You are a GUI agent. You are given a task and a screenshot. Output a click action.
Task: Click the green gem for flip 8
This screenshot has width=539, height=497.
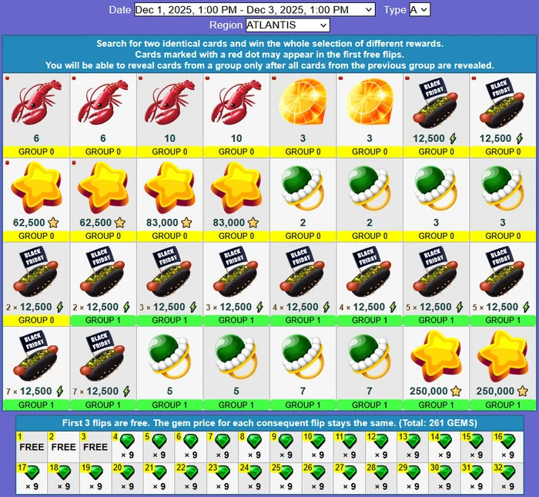coord(254,441)
